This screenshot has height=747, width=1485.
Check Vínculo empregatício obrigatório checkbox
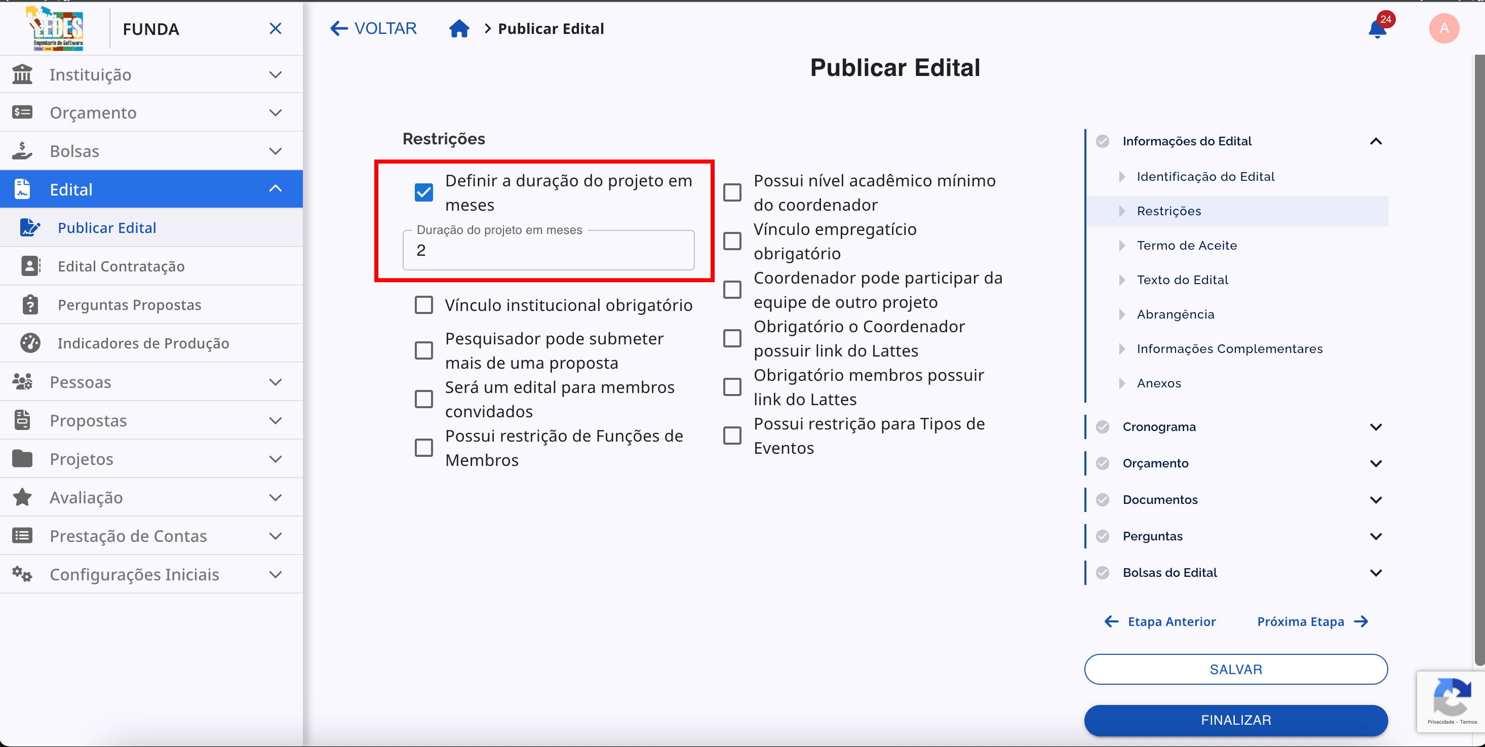(x=732, y=241)
